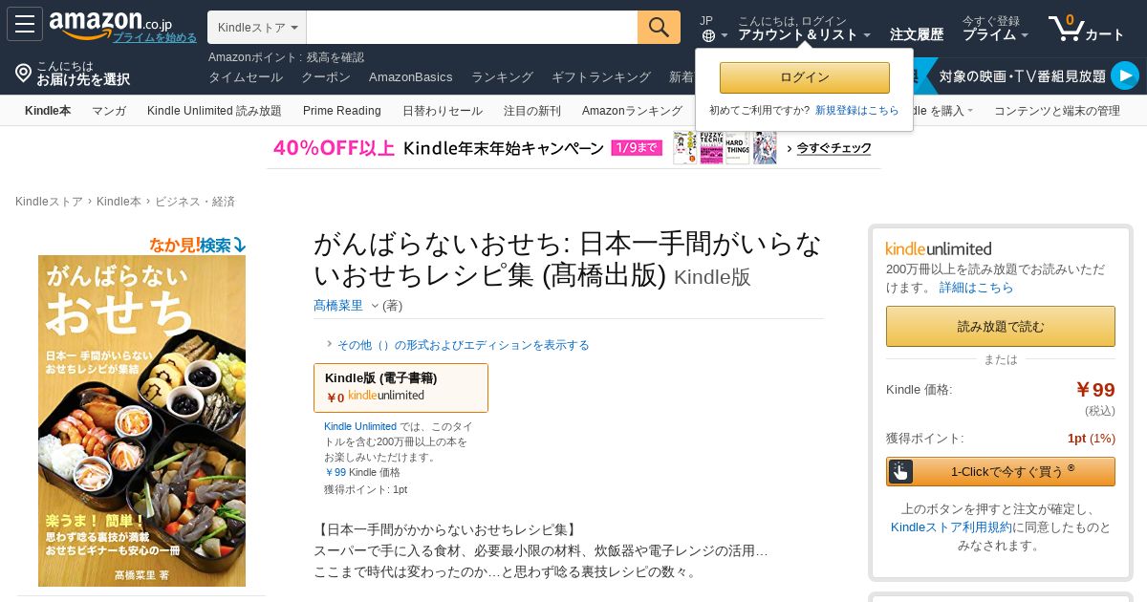This screenshot has height=602, width=1147.
Task: Click the なか見!検索 look-inside badge
Action: click(x=197, y=245)
